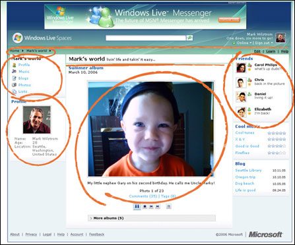
Task: Click the Photos icon in sidebar
Action: click(14, 85)
